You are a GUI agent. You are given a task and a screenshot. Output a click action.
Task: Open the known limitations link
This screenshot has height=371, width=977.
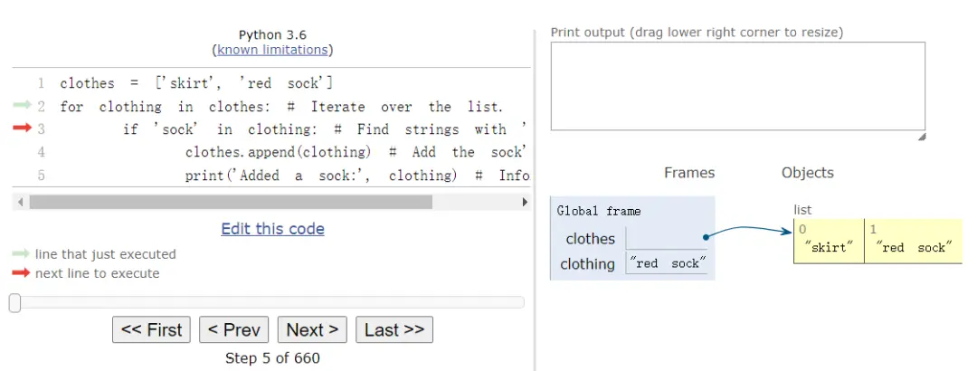point(272,50)
